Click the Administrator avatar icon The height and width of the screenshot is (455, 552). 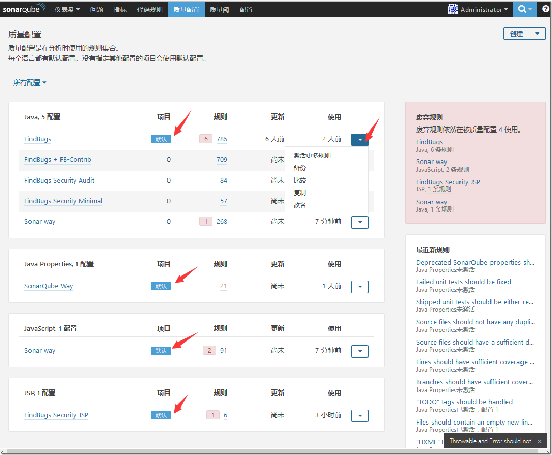pos(453,9)
